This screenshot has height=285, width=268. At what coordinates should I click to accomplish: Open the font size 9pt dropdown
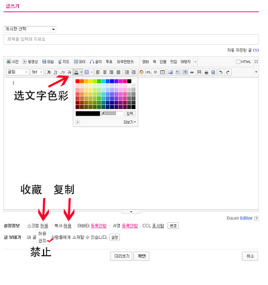click(37, 72)
